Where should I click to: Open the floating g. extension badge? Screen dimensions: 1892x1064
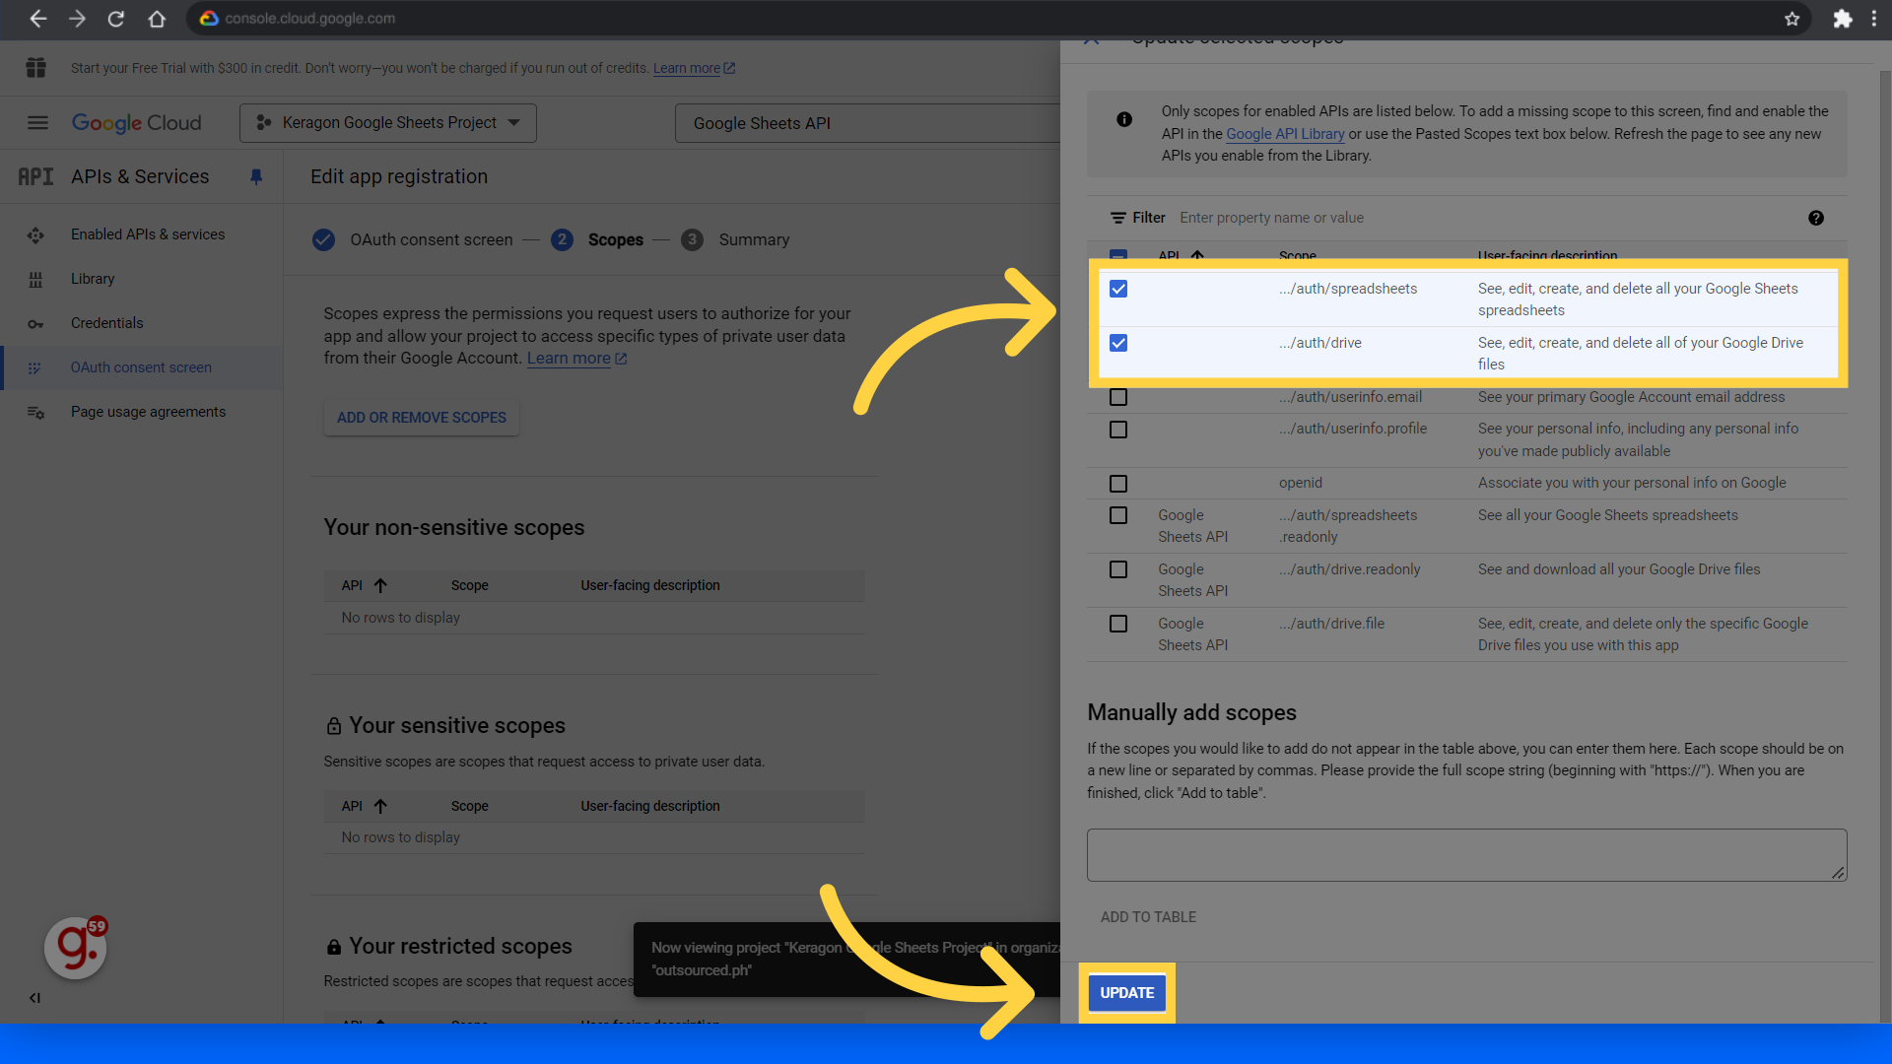tap(76, 948)
